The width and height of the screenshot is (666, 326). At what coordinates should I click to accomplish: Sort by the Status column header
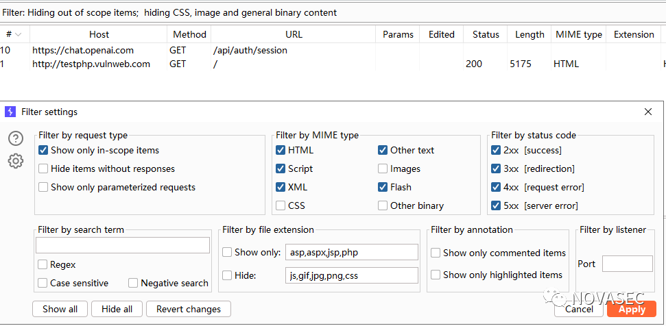[x=486, y=34]
